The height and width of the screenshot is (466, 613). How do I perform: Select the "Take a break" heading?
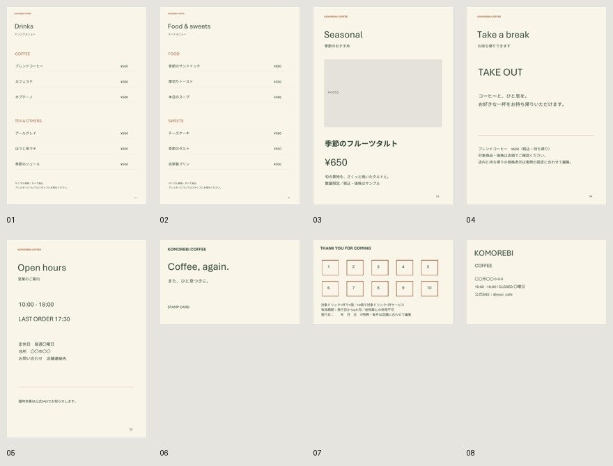[503, 35]
